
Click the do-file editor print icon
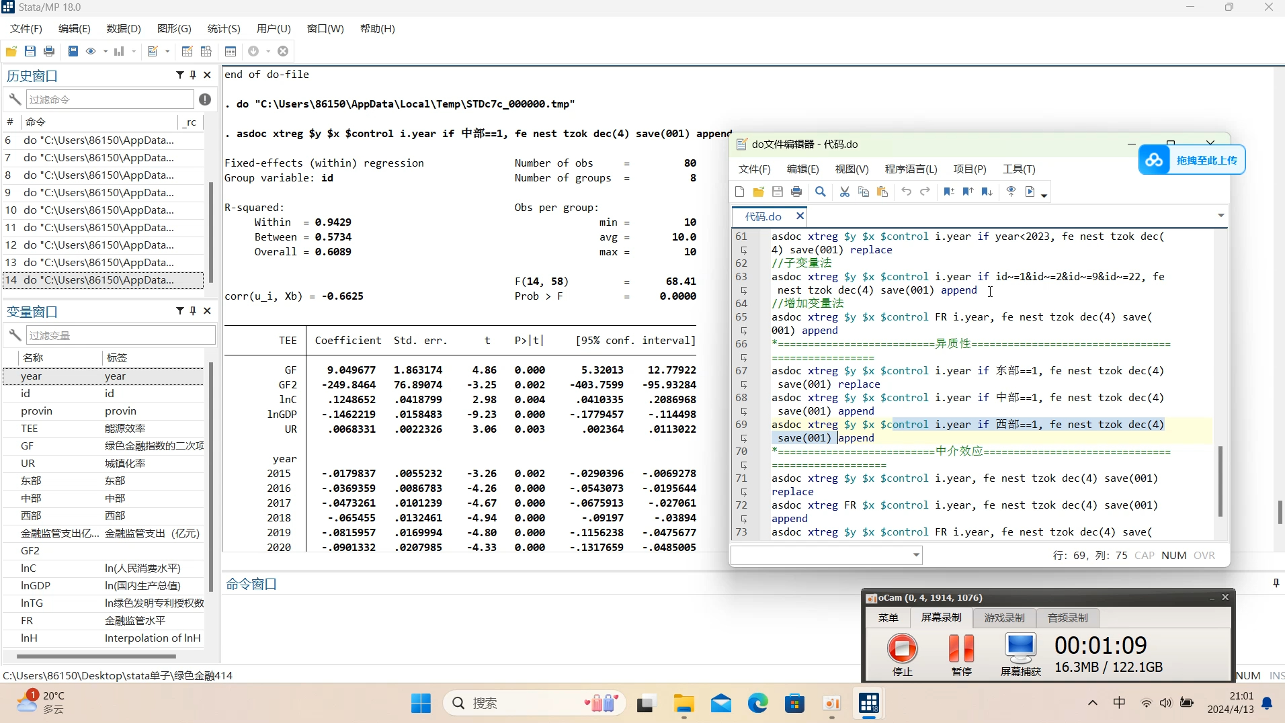pos(796,192)
